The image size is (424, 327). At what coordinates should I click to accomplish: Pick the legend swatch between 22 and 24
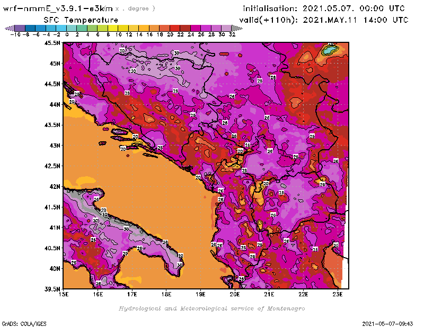point(185,28)
